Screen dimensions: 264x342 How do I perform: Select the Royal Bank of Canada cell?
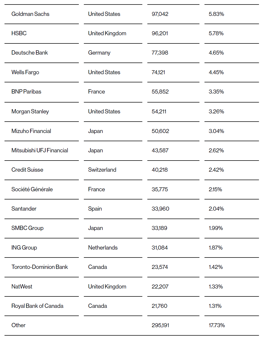point(37,306)
